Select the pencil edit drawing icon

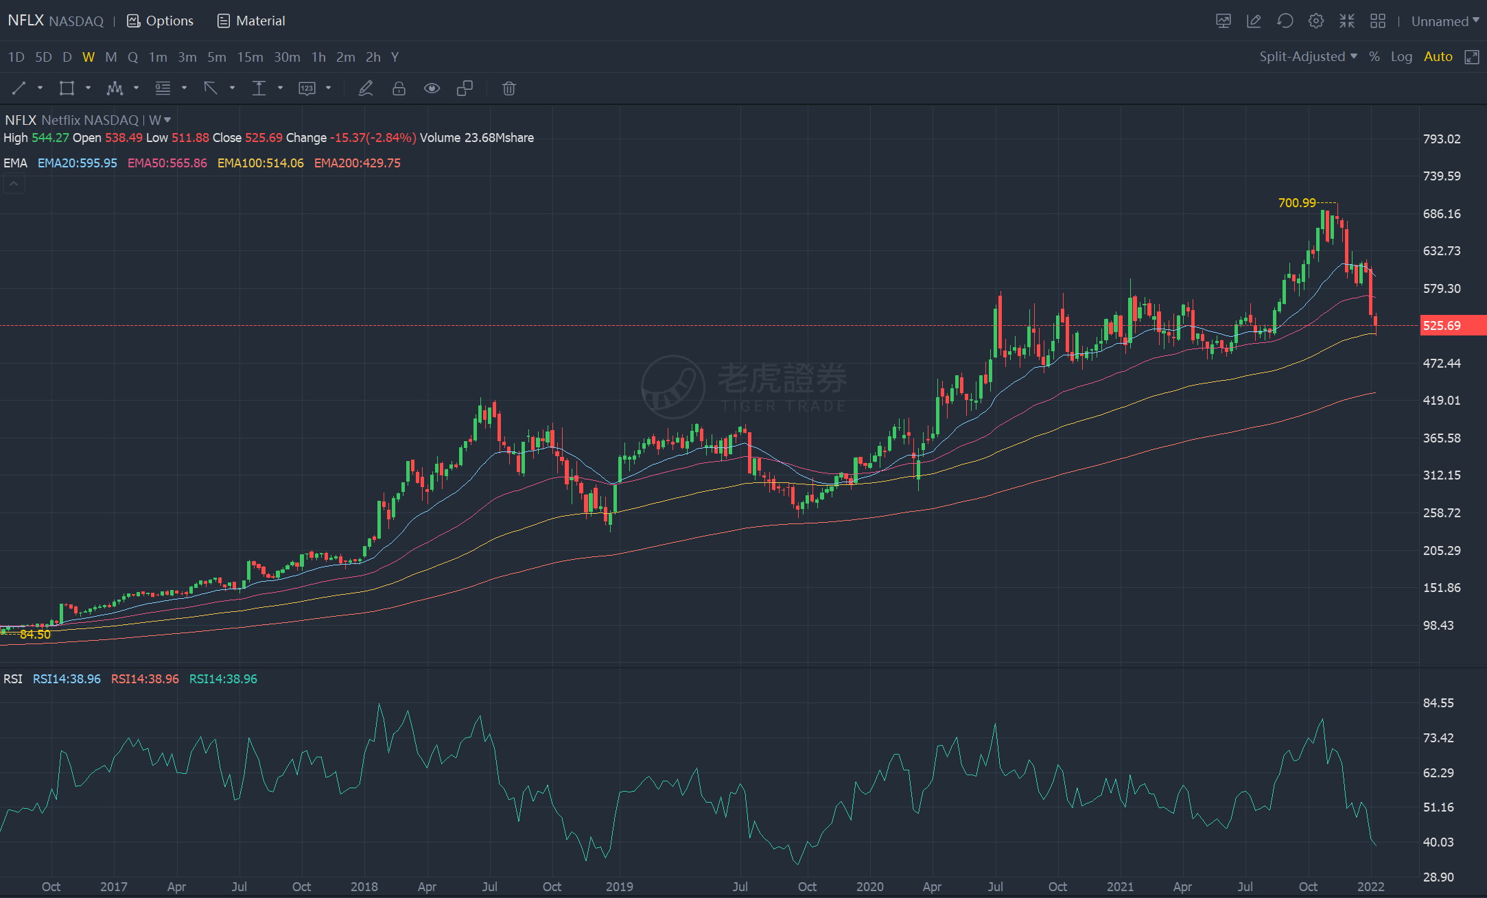366,88
